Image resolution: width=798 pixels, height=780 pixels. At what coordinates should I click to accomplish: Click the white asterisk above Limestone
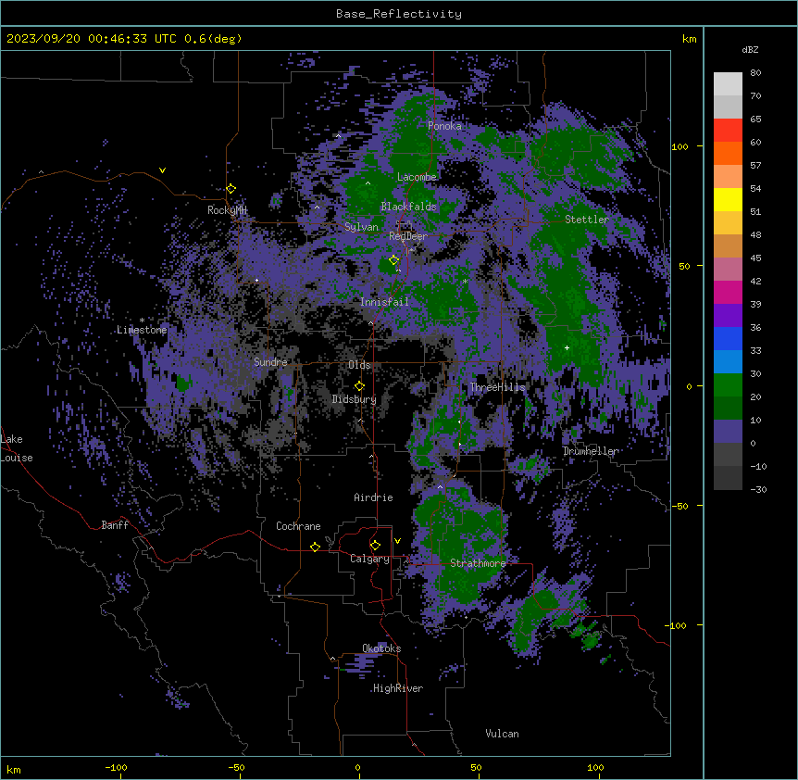pyautogui.click(x=142, y=321)
